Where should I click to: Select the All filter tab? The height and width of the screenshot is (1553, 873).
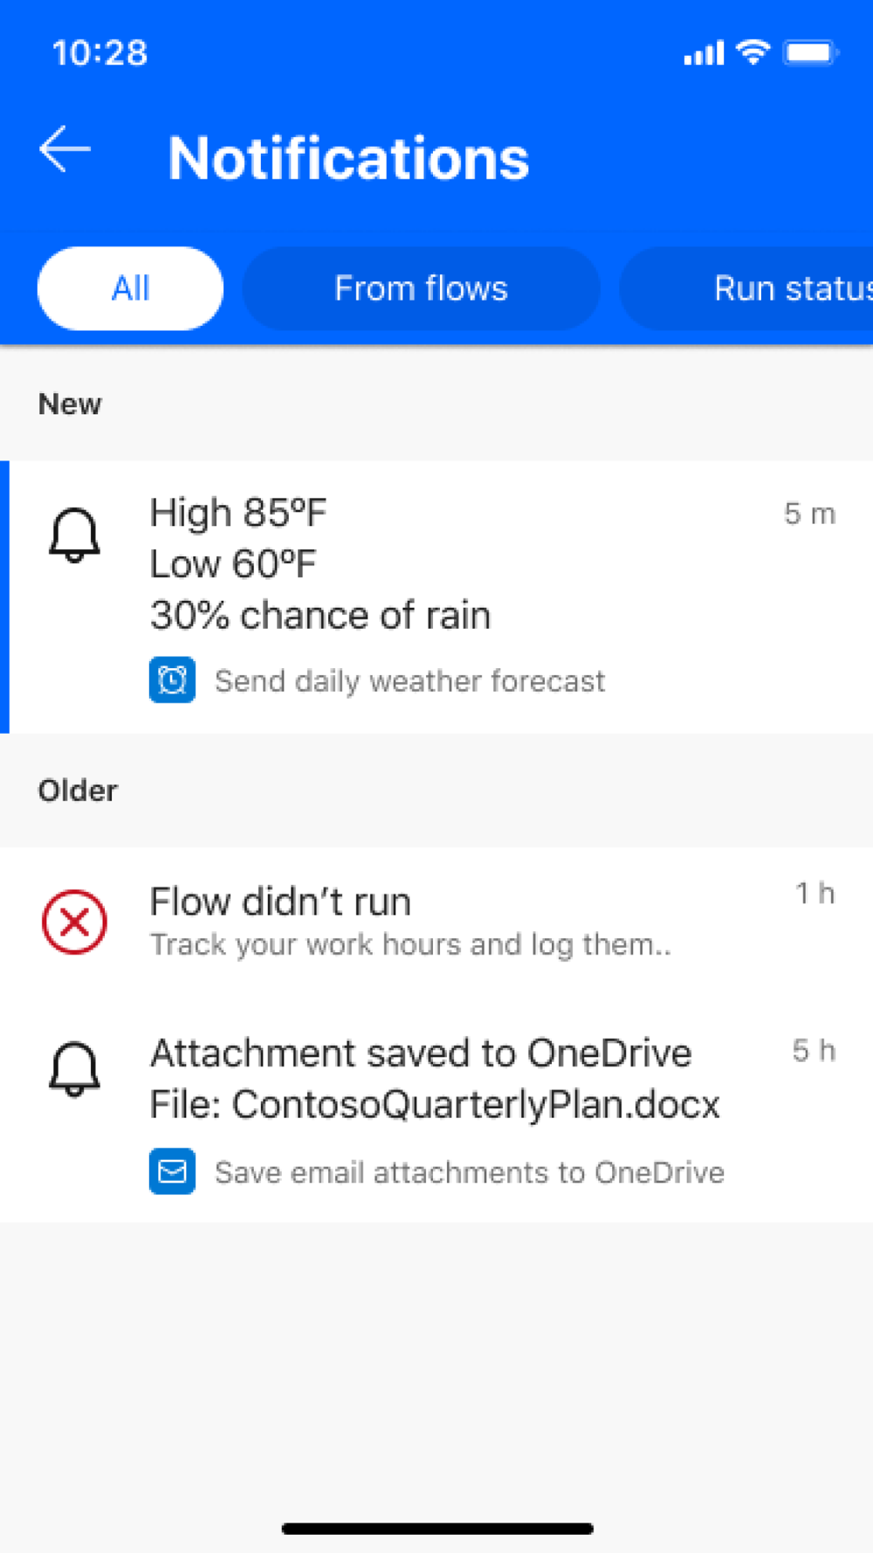(x=130, y=288)
